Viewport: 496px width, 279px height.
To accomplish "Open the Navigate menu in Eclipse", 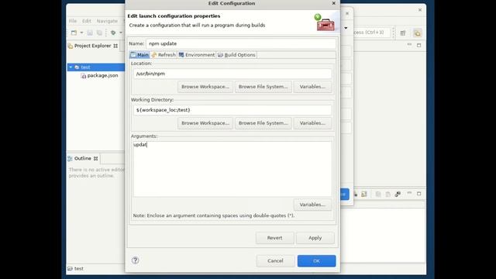I will point(107,21).
